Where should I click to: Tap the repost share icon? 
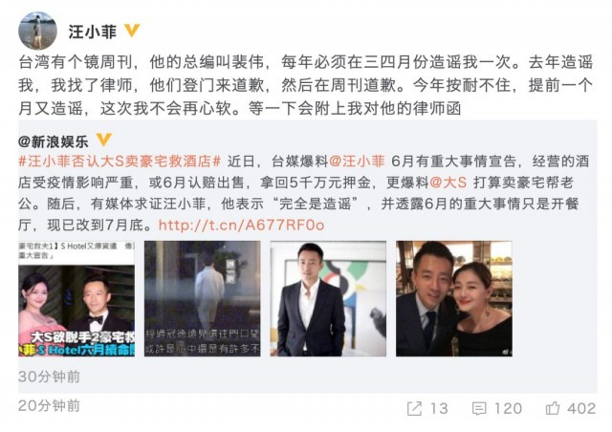pyautogui.click(x=414, y=409)
